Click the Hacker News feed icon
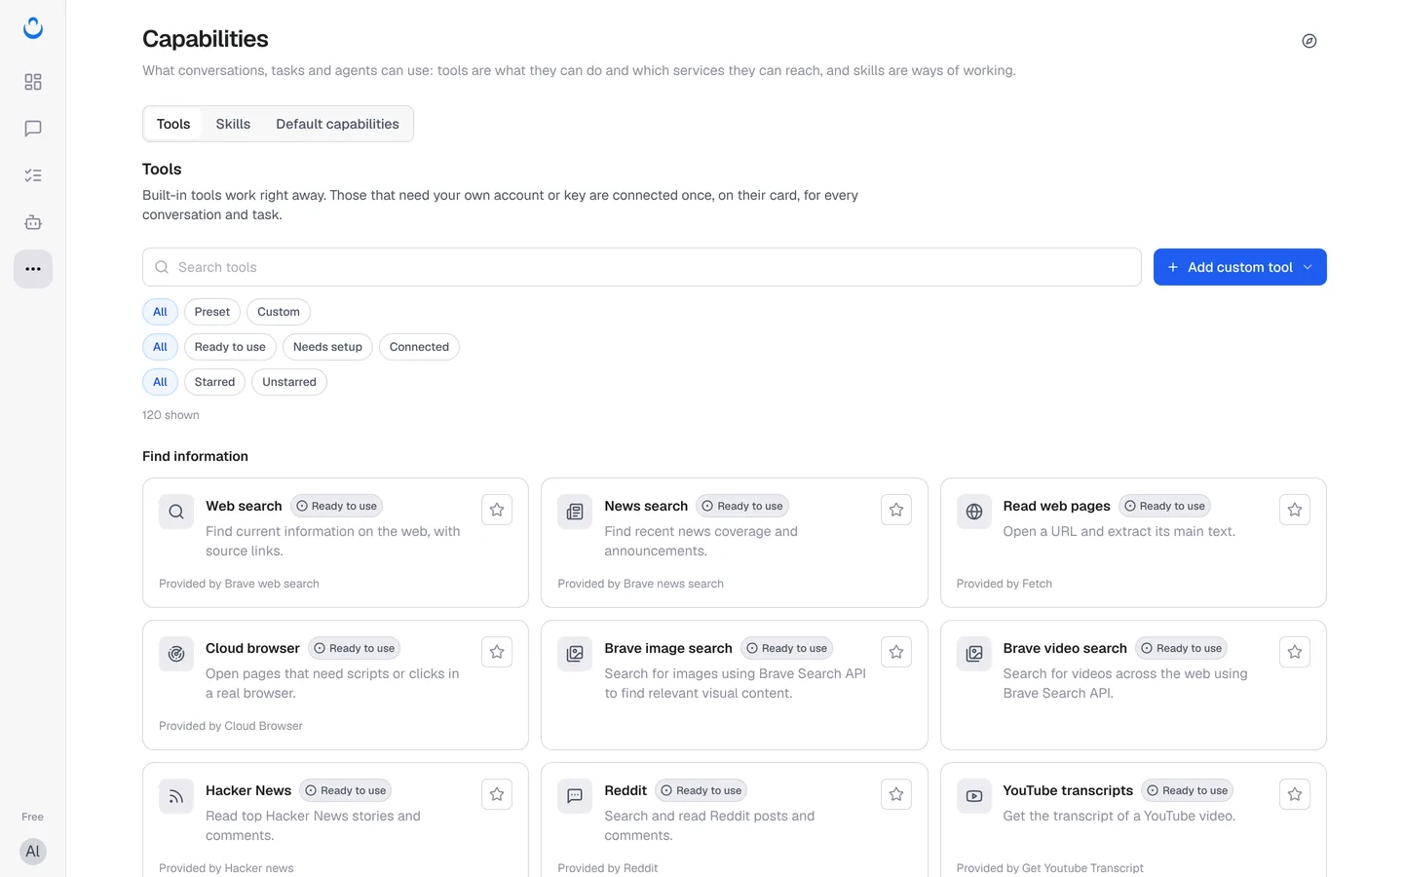 pos(176,796)
